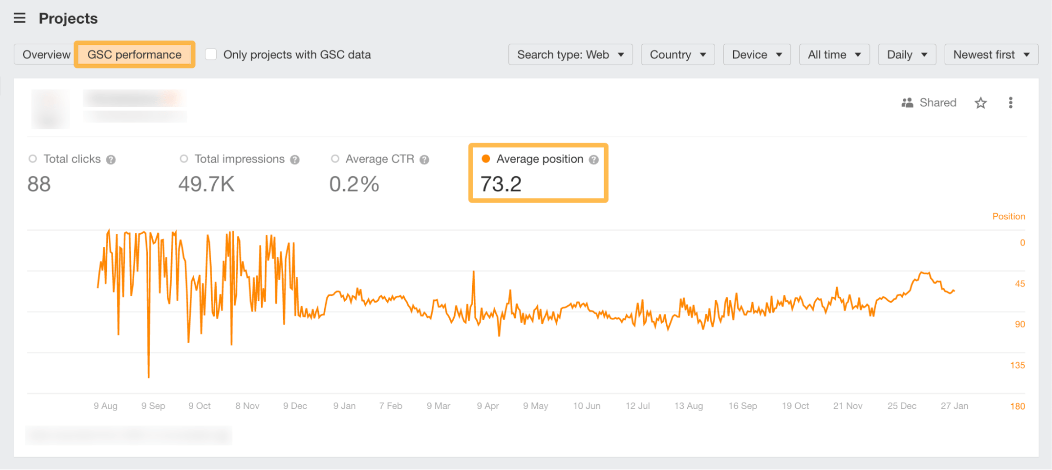The height and width of the screenshot is (470, 1052).
Task: Select the Total clicks metric radio
Action: 33,159
